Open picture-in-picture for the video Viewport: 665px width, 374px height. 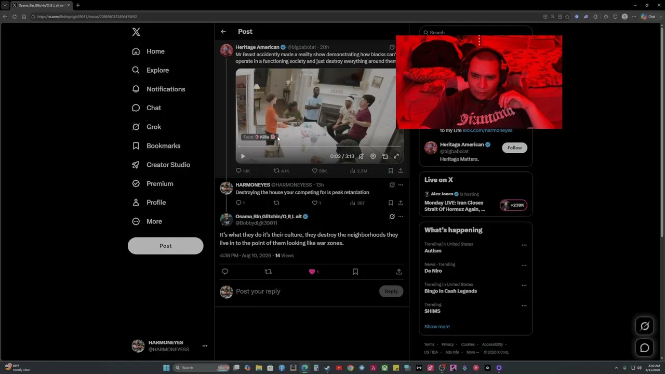(x=385, y=156)
